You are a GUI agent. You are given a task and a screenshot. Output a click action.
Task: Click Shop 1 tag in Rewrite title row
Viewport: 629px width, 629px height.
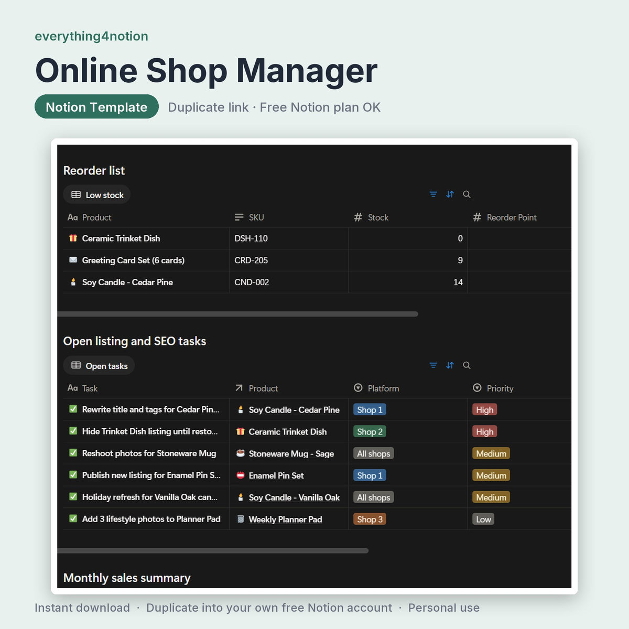pyautogui.click(x=370, y=410)
